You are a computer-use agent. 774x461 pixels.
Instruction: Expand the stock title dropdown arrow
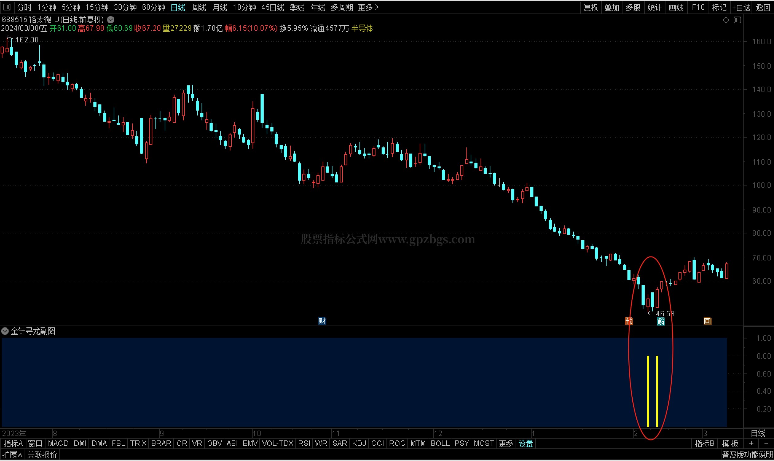(111, 20)
